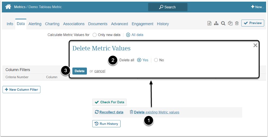Image resolution: width=268 pixels, height=137 pixels.
Task: Switch to the Alerting tab
Action: coord(35,24)
